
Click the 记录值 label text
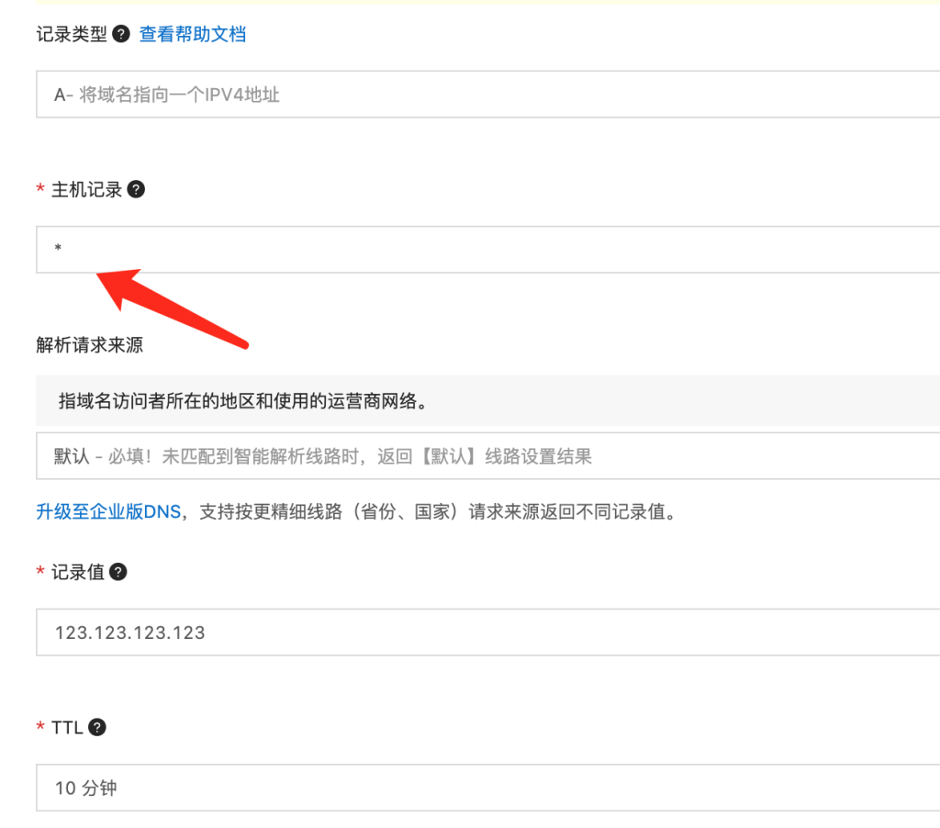(78, 572)
